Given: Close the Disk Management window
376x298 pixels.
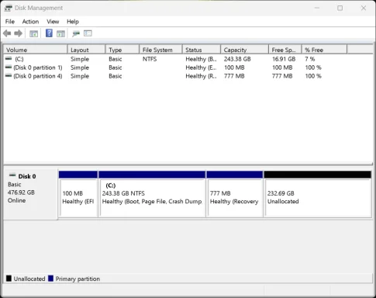Looking at the screenshot, I should 364,8.
